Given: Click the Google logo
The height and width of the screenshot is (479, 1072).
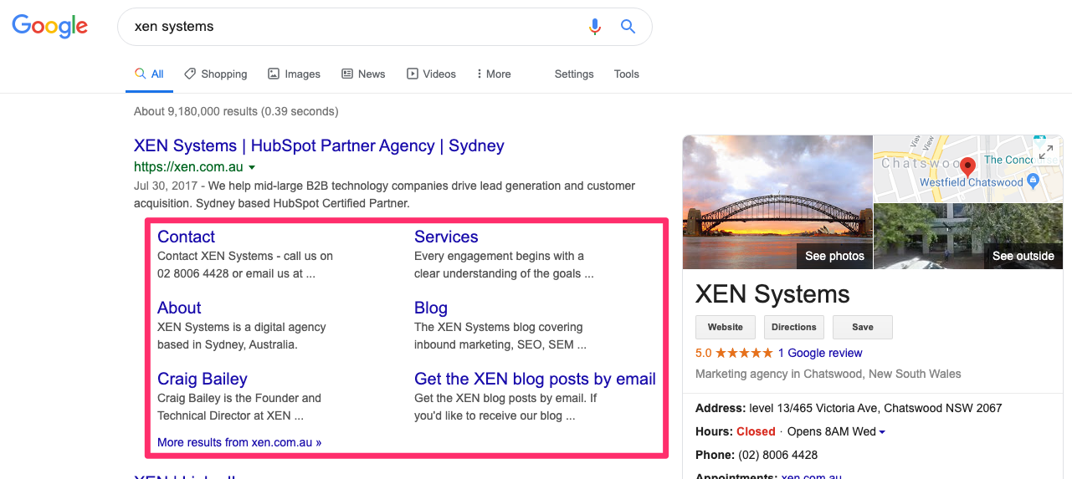Looking at the screenshot, I should pos(49,27).
